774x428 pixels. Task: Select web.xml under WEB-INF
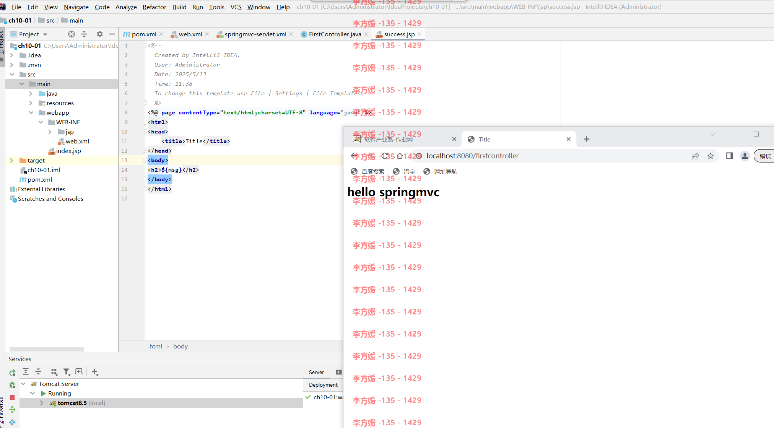[x=73, y=141]
